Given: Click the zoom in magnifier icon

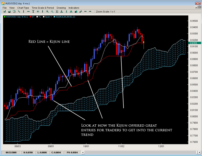Looking at the screenshot, I should pyautogui.click(x=47, y=11).
